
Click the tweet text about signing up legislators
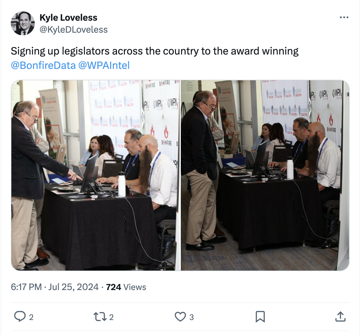(x=155, y=51)
